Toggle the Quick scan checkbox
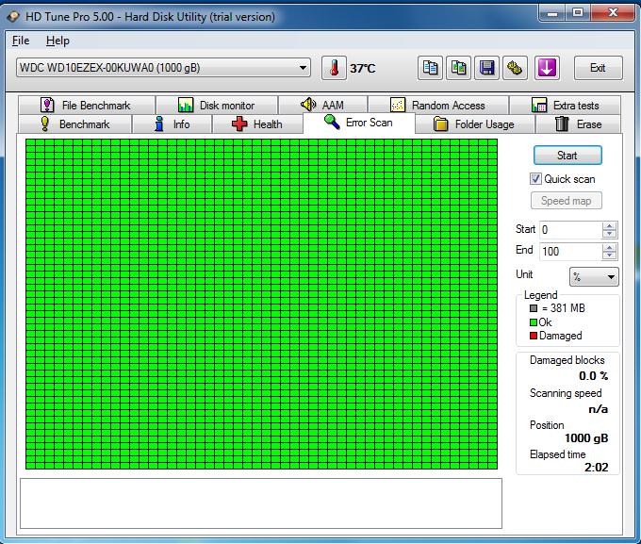The width and height of the screenshot is (641, 544). (x=535, y=179)
